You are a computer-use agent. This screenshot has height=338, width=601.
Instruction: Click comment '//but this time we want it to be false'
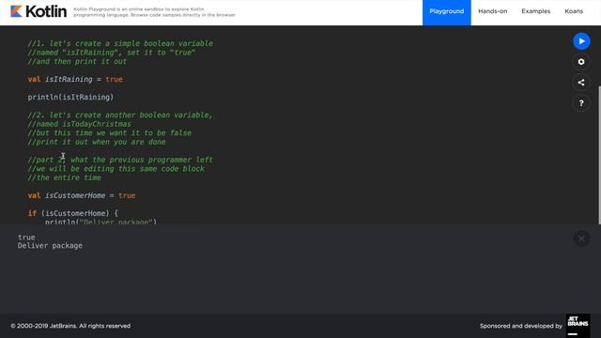[x=109, y=133]
